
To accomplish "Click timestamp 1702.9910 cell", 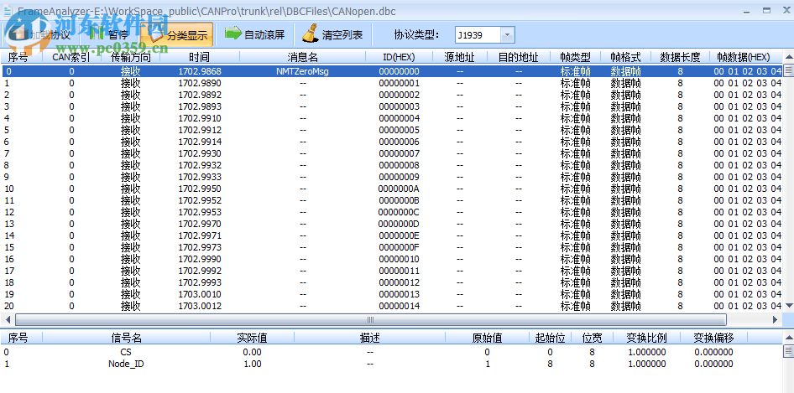I will 200,118.
